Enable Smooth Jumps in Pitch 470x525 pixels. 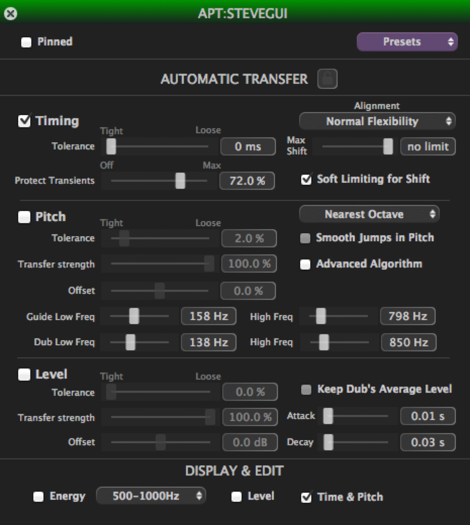(305, 238)
